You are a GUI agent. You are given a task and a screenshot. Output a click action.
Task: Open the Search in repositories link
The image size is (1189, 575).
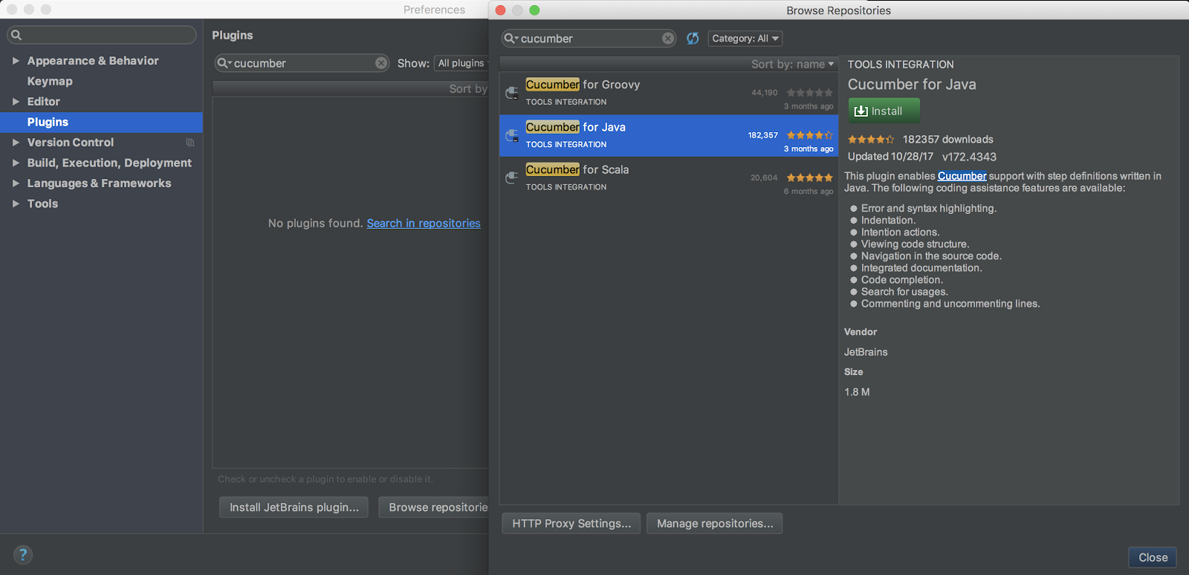[424, 223]
